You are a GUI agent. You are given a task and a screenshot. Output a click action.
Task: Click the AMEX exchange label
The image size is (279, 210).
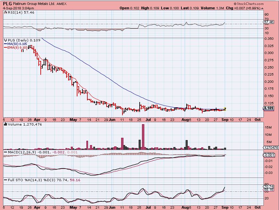coord(62,4)
